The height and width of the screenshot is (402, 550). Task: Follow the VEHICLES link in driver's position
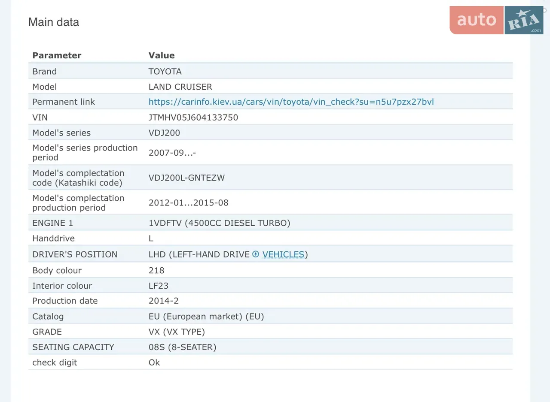coord(283,254)
